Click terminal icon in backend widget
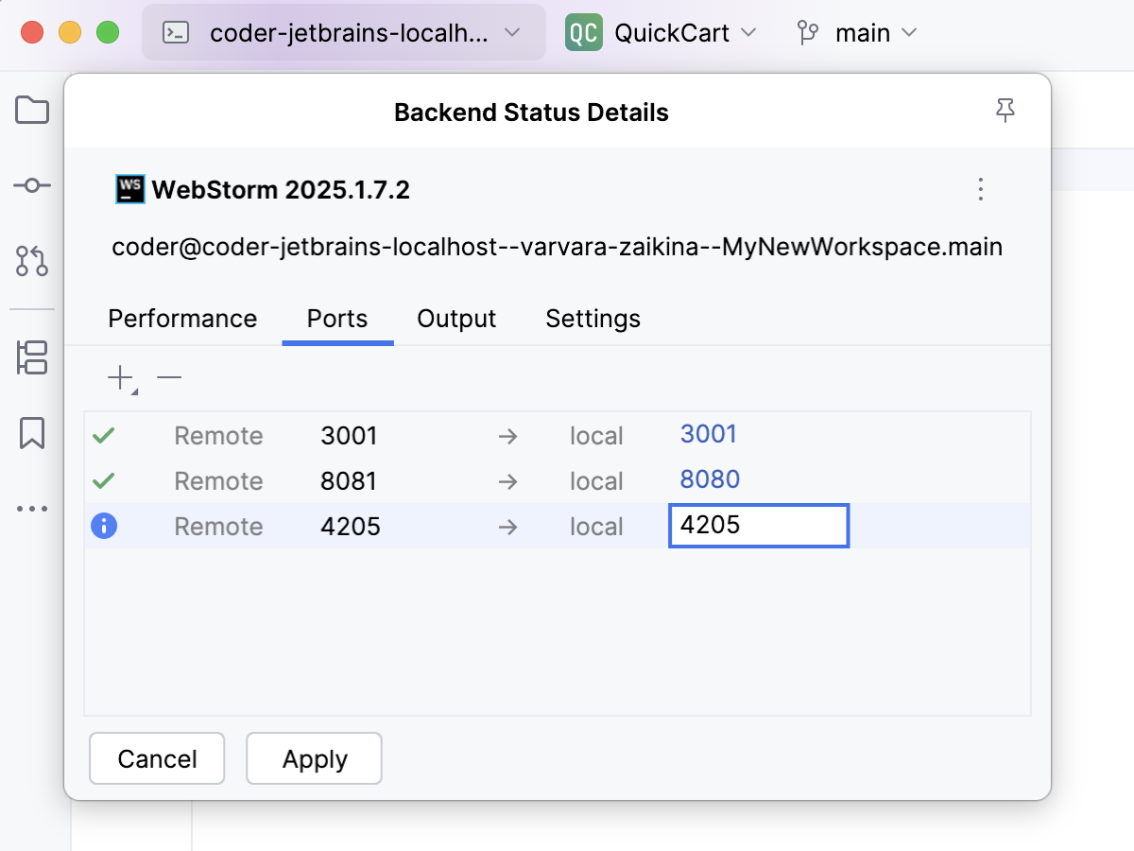The height and width of the screenshot is (851, 1134). coord(176,33)
